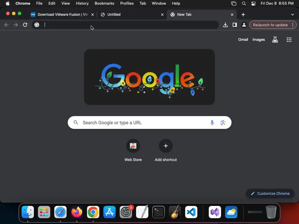
Task: Open the Edit menu
Action: [52, 3]
